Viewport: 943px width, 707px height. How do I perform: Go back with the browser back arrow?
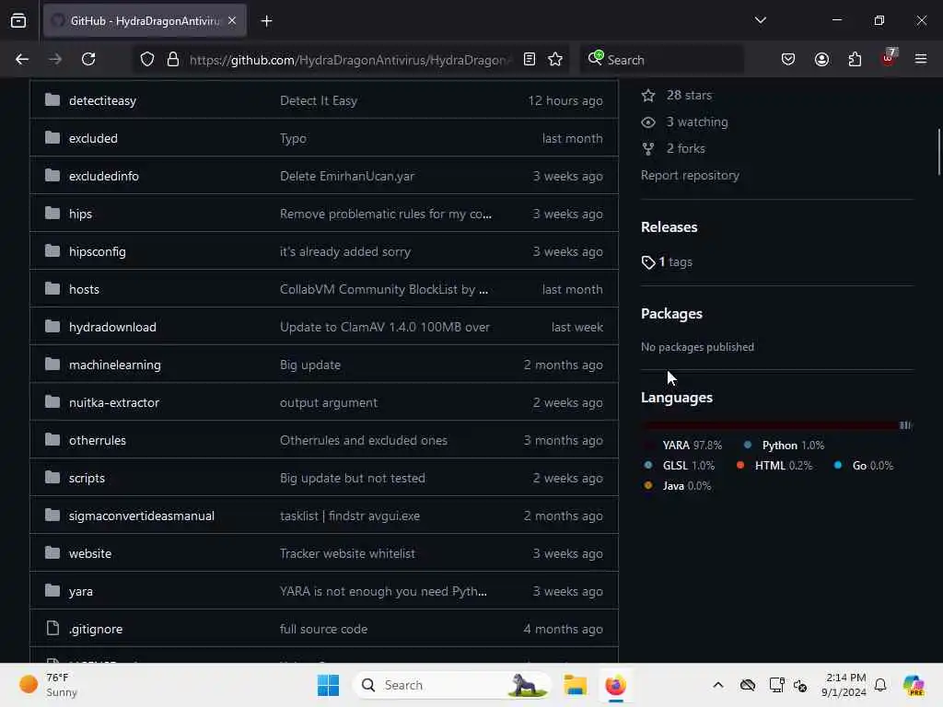click(x=22, y=59)
